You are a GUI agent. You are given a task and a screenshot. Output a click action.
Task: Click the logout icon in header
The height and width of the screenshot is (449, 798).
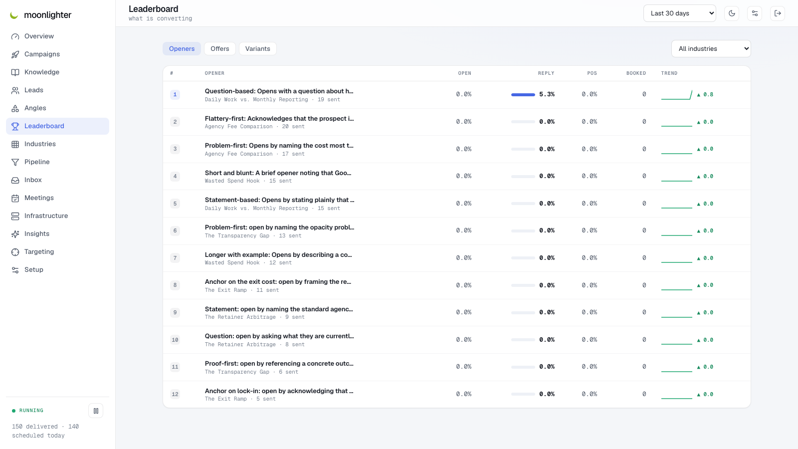[x=778, y=13]
